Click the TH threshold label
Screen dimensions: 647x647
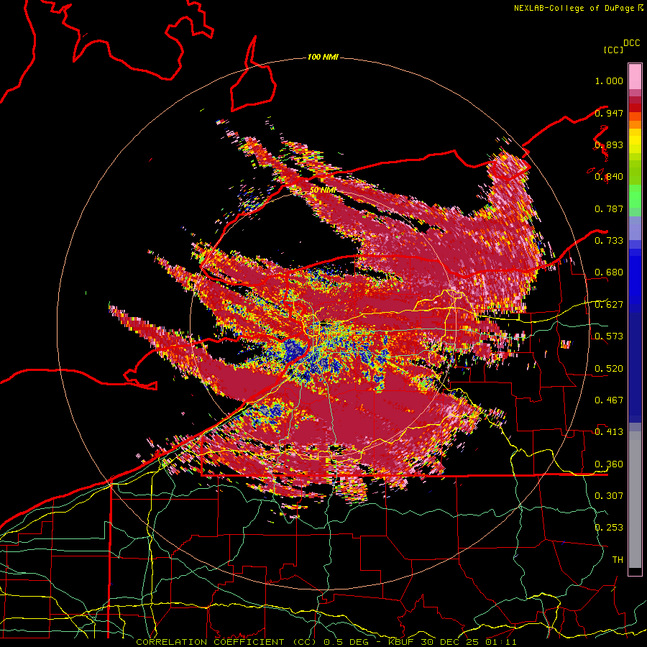pyautogui.click(x=618, y=559)
